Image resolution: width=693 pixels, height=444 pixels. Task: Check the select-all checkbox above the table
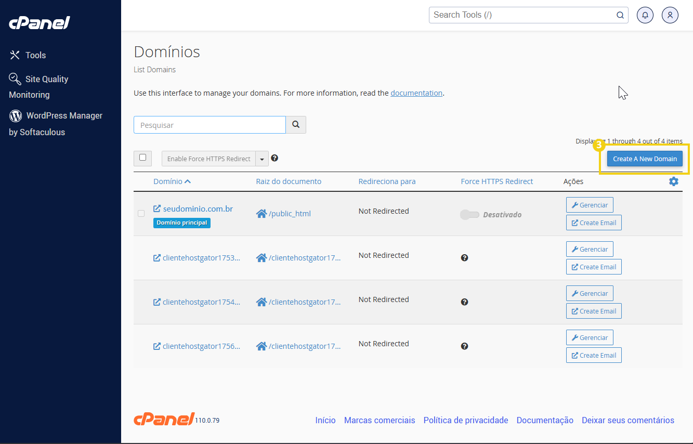tap(142, 158)
